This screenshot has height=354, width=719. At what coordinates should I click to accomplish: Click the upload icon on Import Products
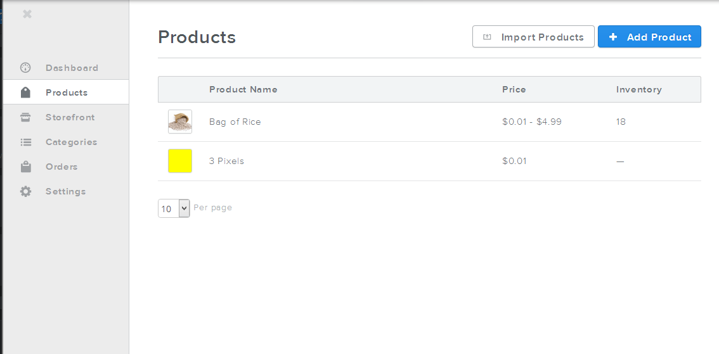(488, 37)
